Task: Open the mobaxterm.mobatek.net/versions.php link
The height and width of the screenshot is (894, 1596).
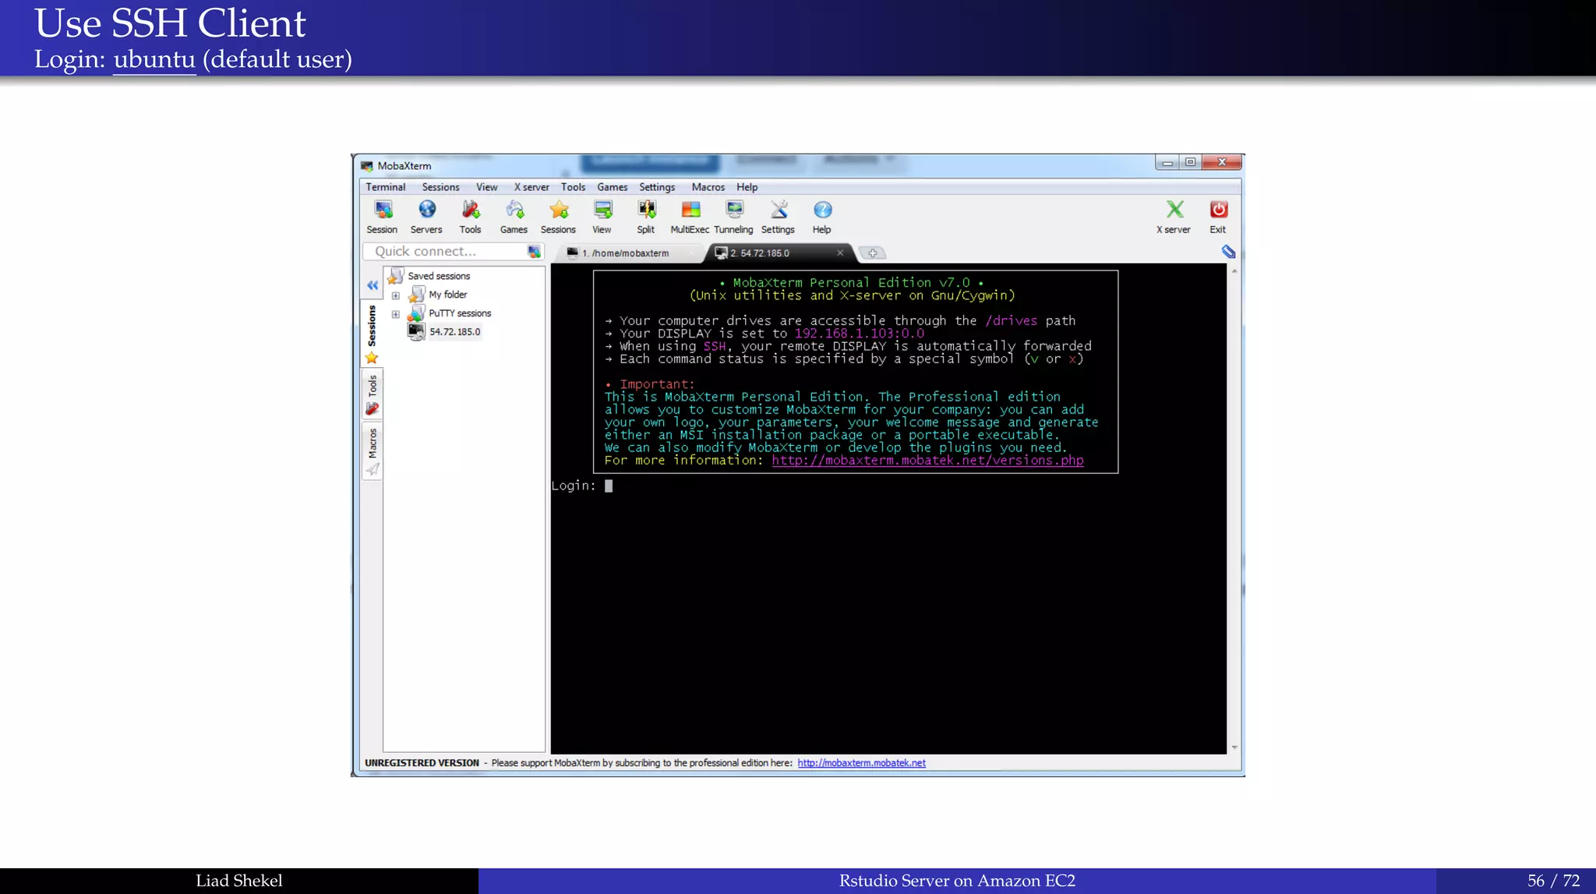Action: coord(927,461)
